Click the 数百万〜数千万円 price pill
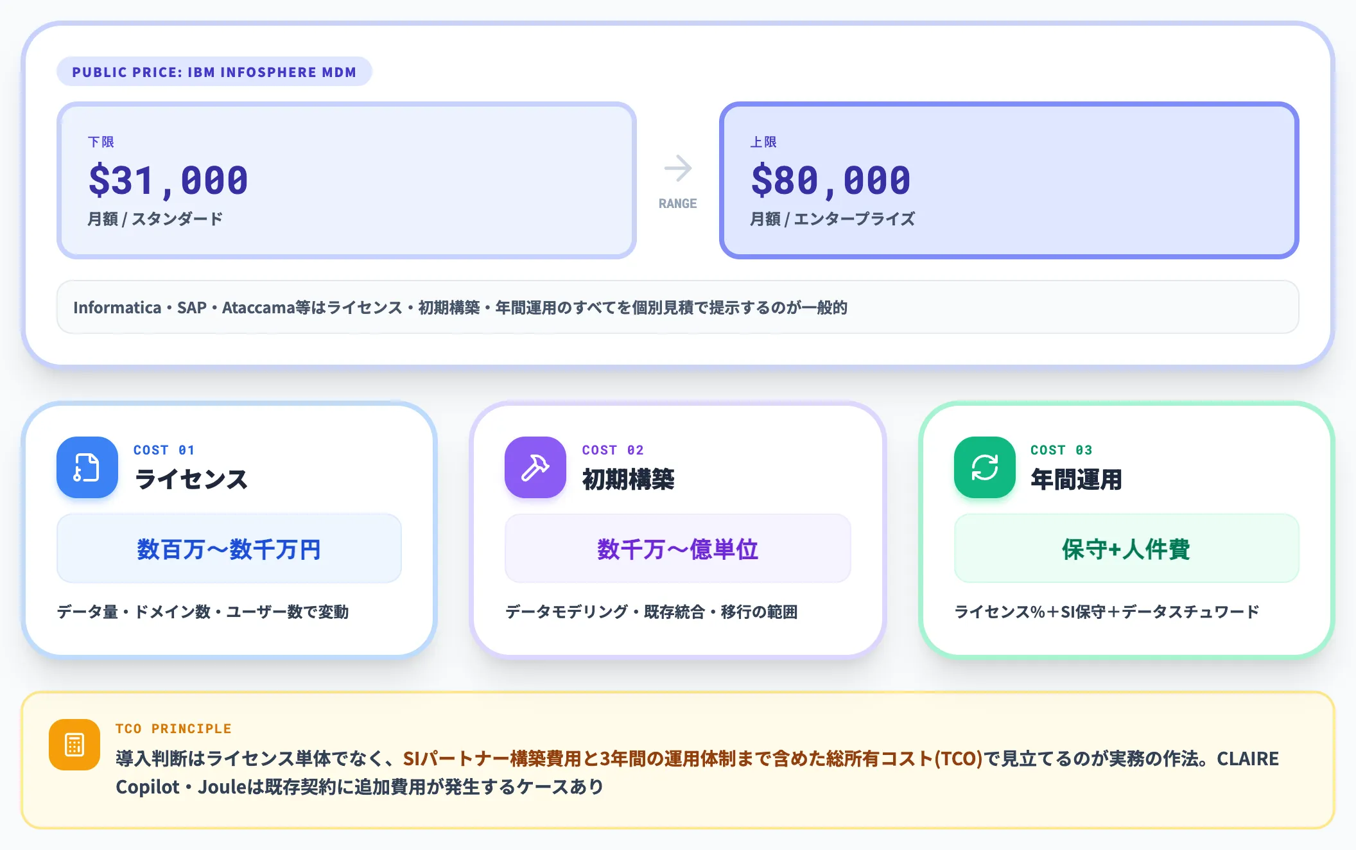Screen dimensions: 1356x850 click(x=229, y=549)
